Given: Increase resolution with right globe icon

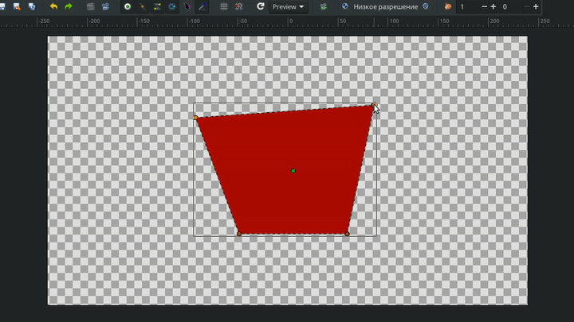Looking at the screenshot, I should click(426, 6).
